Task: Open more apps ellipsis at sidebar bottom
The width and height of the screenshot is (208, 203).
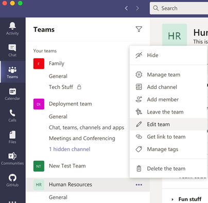Action: click(x=12, y=201)
